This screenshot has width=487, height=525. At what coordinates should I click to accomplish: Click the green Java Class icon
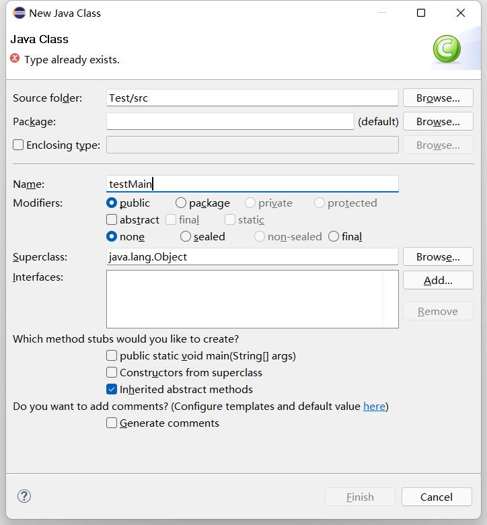(447, 49)
